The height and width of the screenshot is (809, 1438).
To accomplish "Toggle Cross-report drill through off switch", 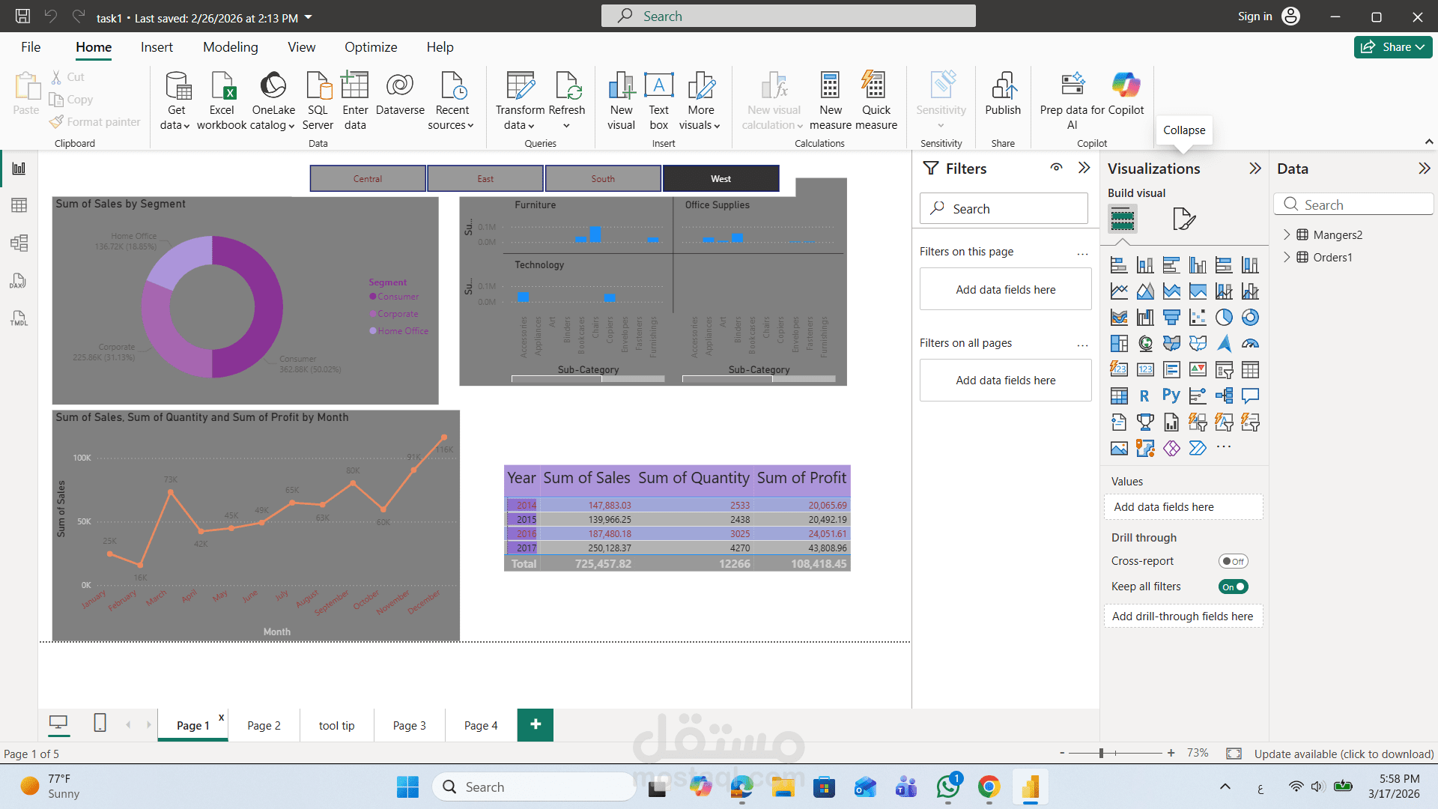I will click(x=1233, y=560).
